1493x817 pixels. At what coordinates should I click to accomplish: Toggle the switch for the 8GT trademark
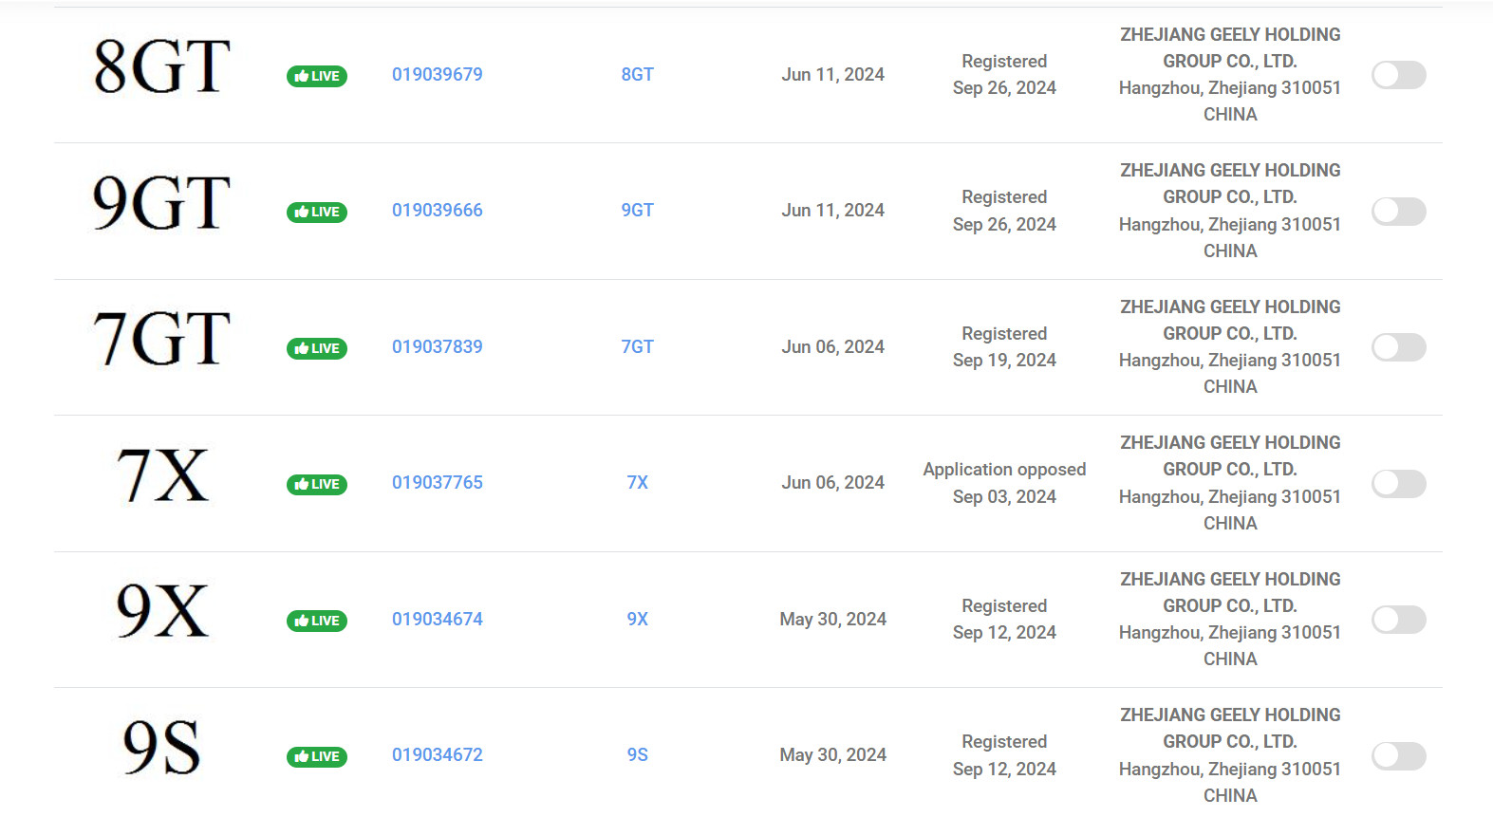[1399, 75]
